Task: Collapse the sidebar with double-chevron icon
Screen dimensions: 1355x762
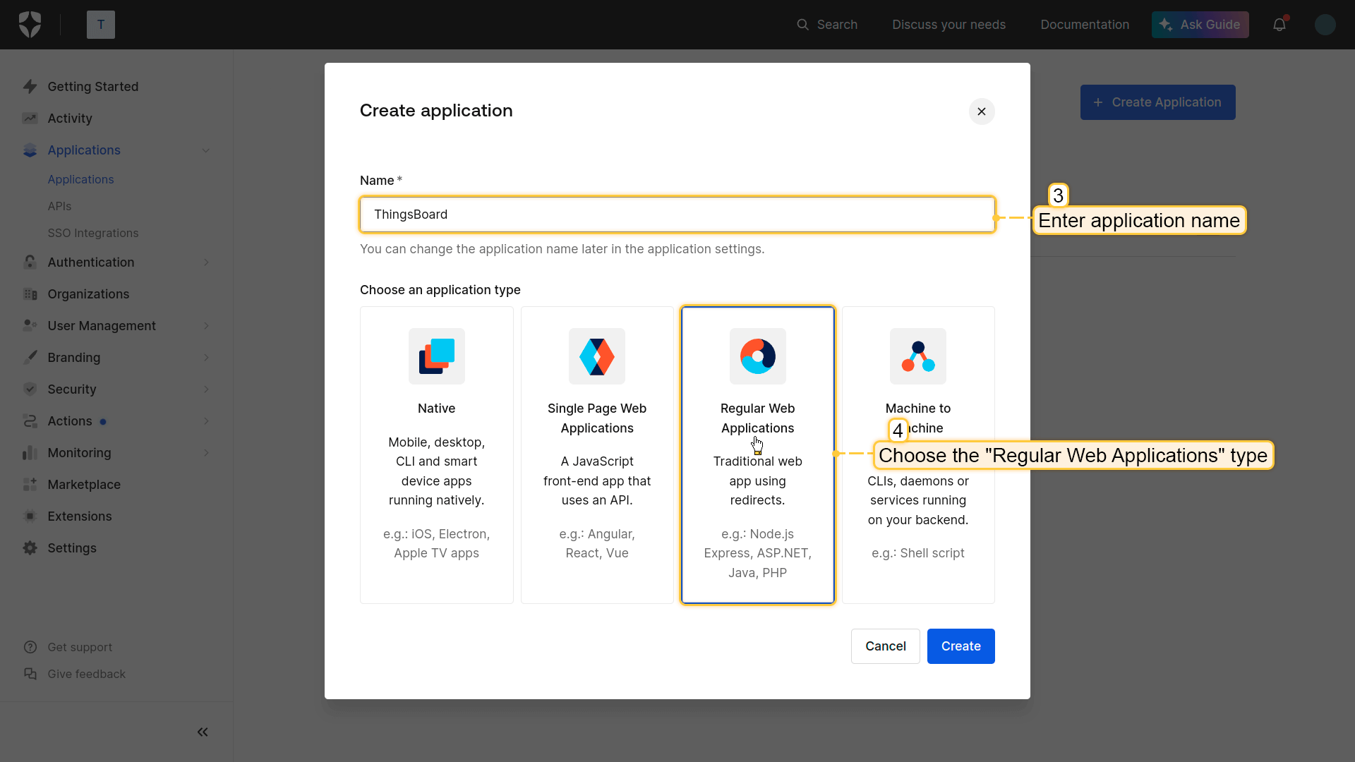Action: pyautogui.click(x=203, y=732)
